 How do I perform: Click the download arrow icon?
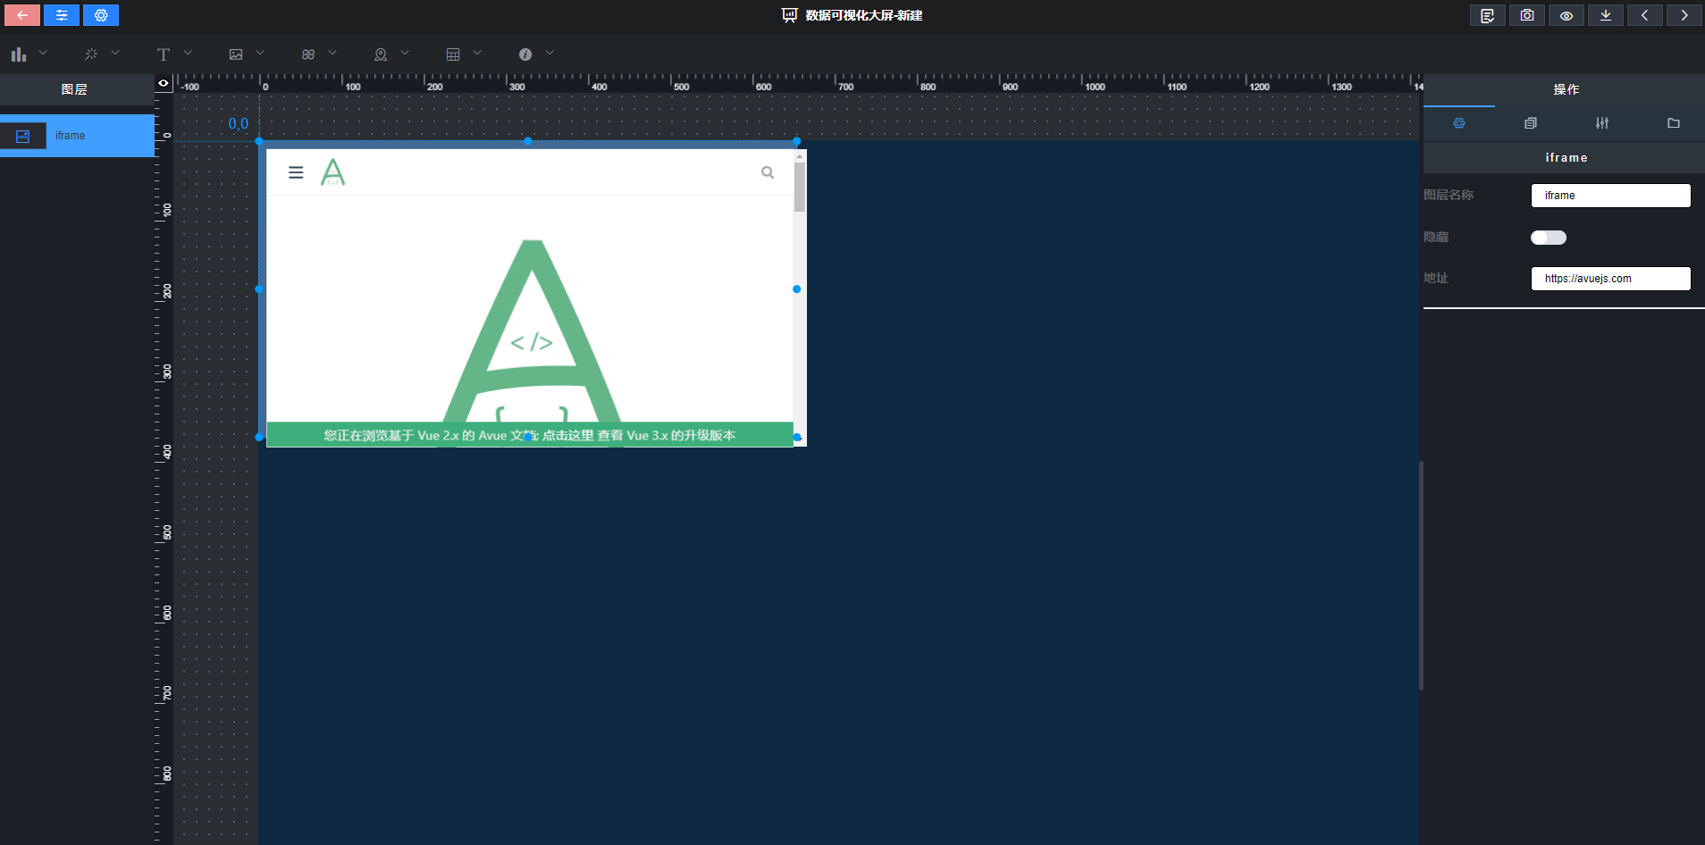click(1606, 15)
